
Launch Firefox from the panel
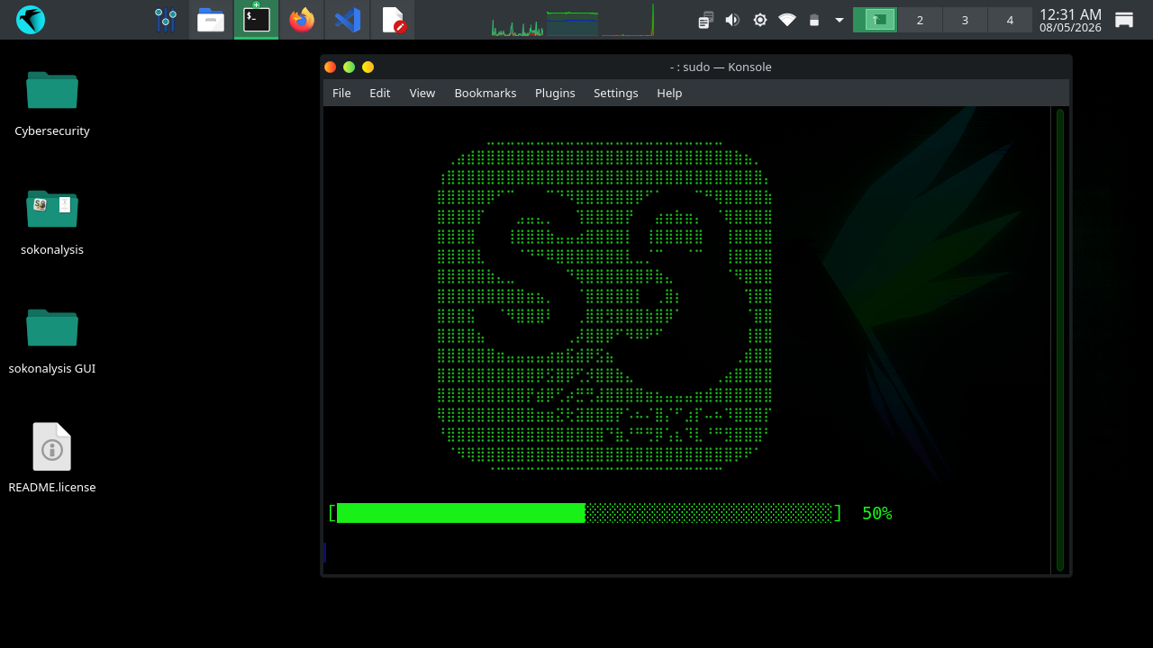click(x=302, y=20)
